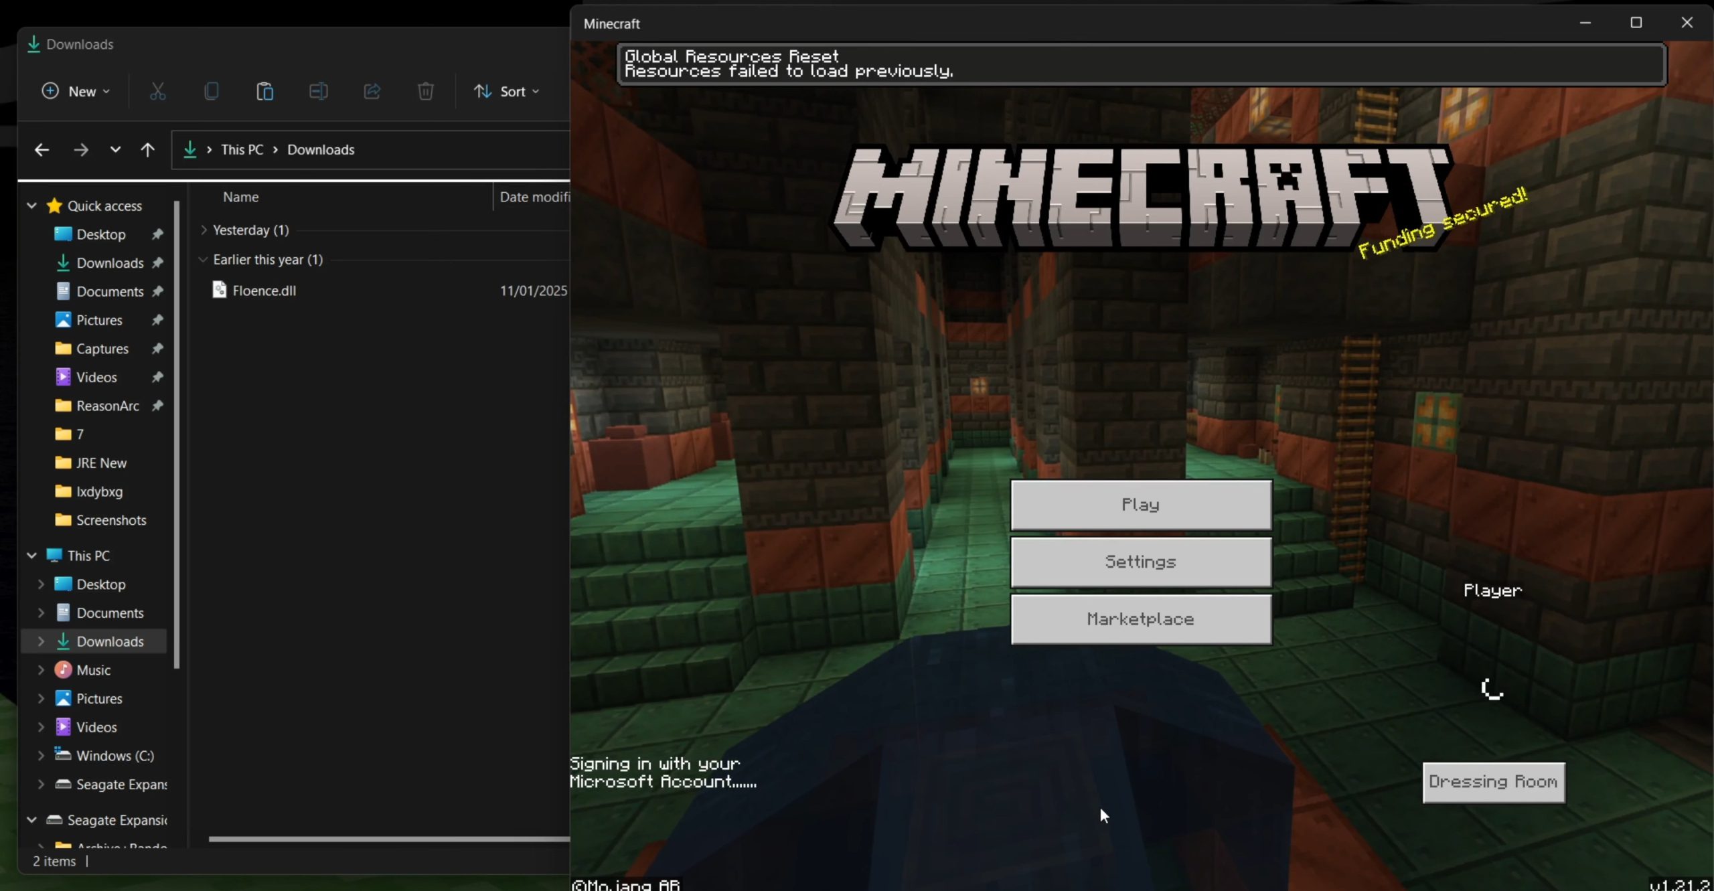Open pinned Captures folder in Quick access
This screenshot has width=1714, height=891.
point(102,349)
